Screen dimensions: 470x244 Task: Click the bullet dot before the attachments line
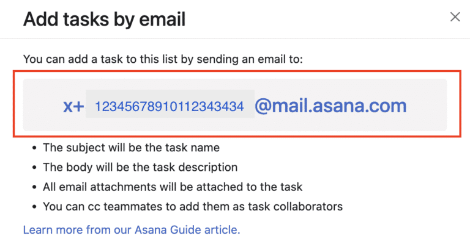[x=31, y=187]
